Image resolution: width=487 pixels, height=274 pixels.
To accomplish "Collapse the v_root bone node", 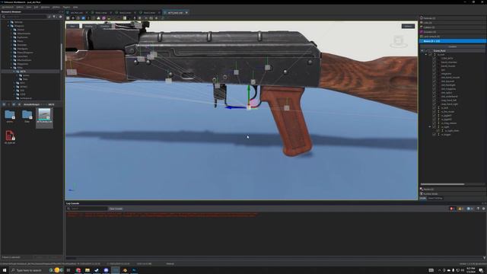I will tap(426, 54).
